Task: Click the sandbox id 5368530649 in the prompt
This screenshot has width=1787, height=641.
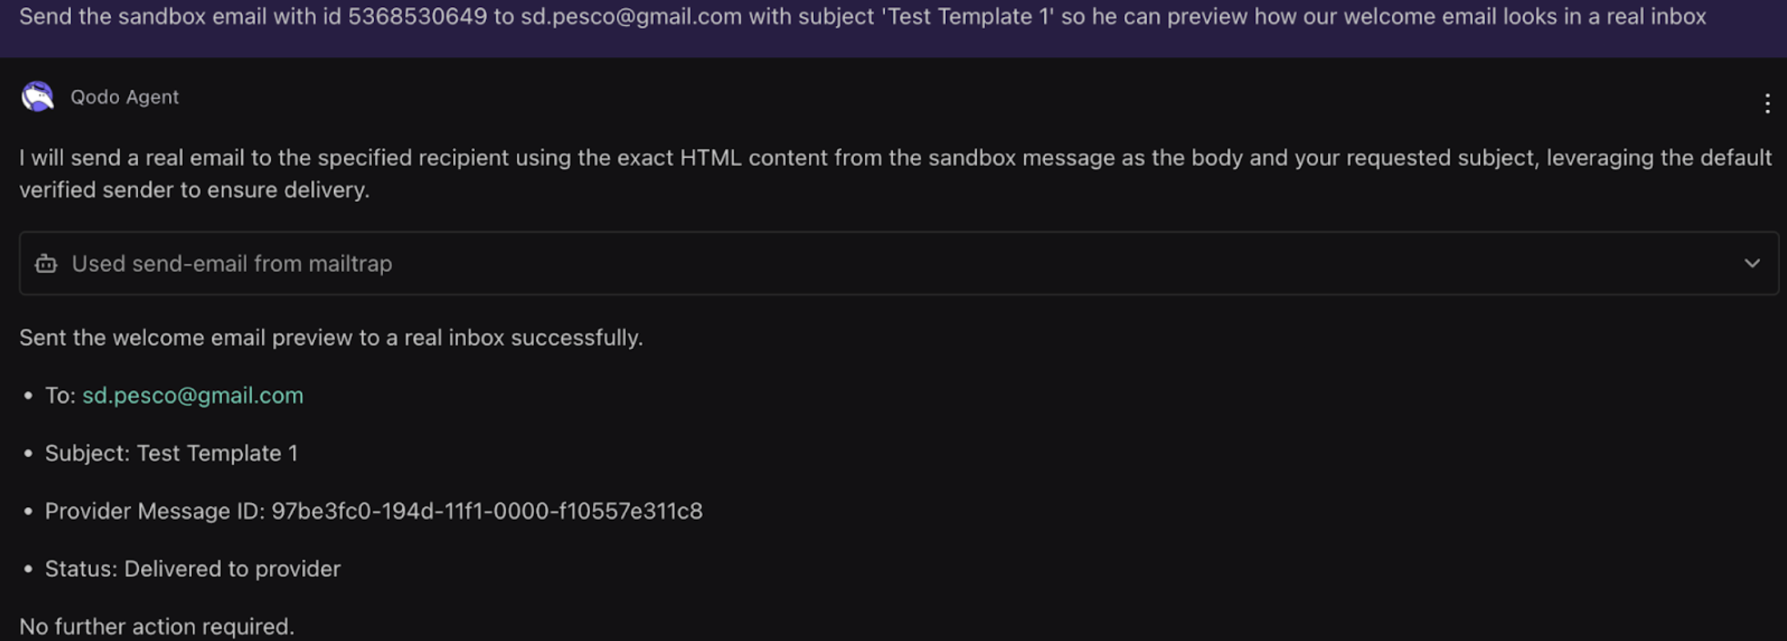Action: 417,16
